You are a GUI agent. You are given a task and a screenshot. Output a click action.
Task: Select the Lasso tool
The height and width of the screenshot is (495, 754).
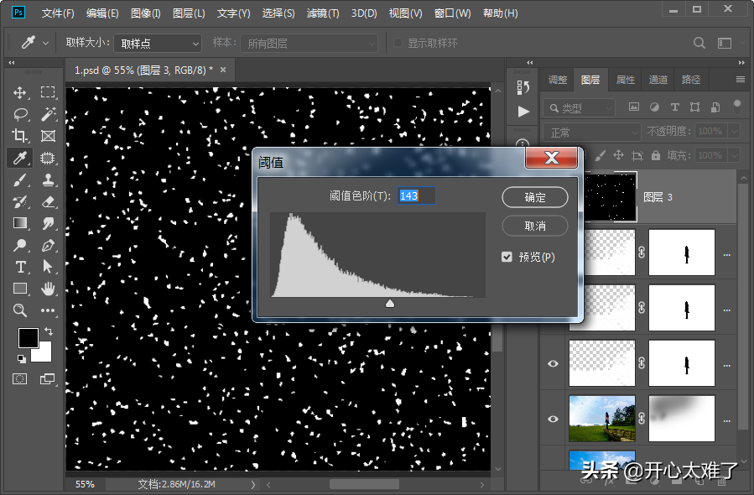click(x=20, y=114)
